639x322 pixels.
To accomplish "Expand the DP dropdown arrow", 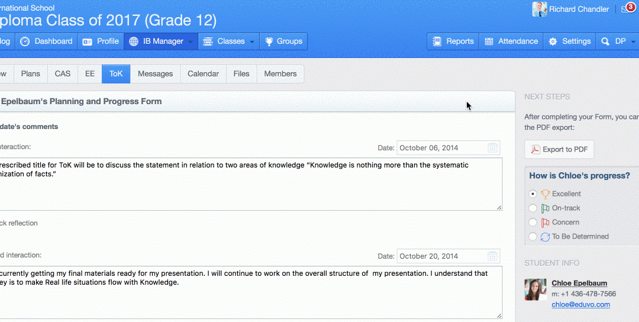I will point(633,42).
